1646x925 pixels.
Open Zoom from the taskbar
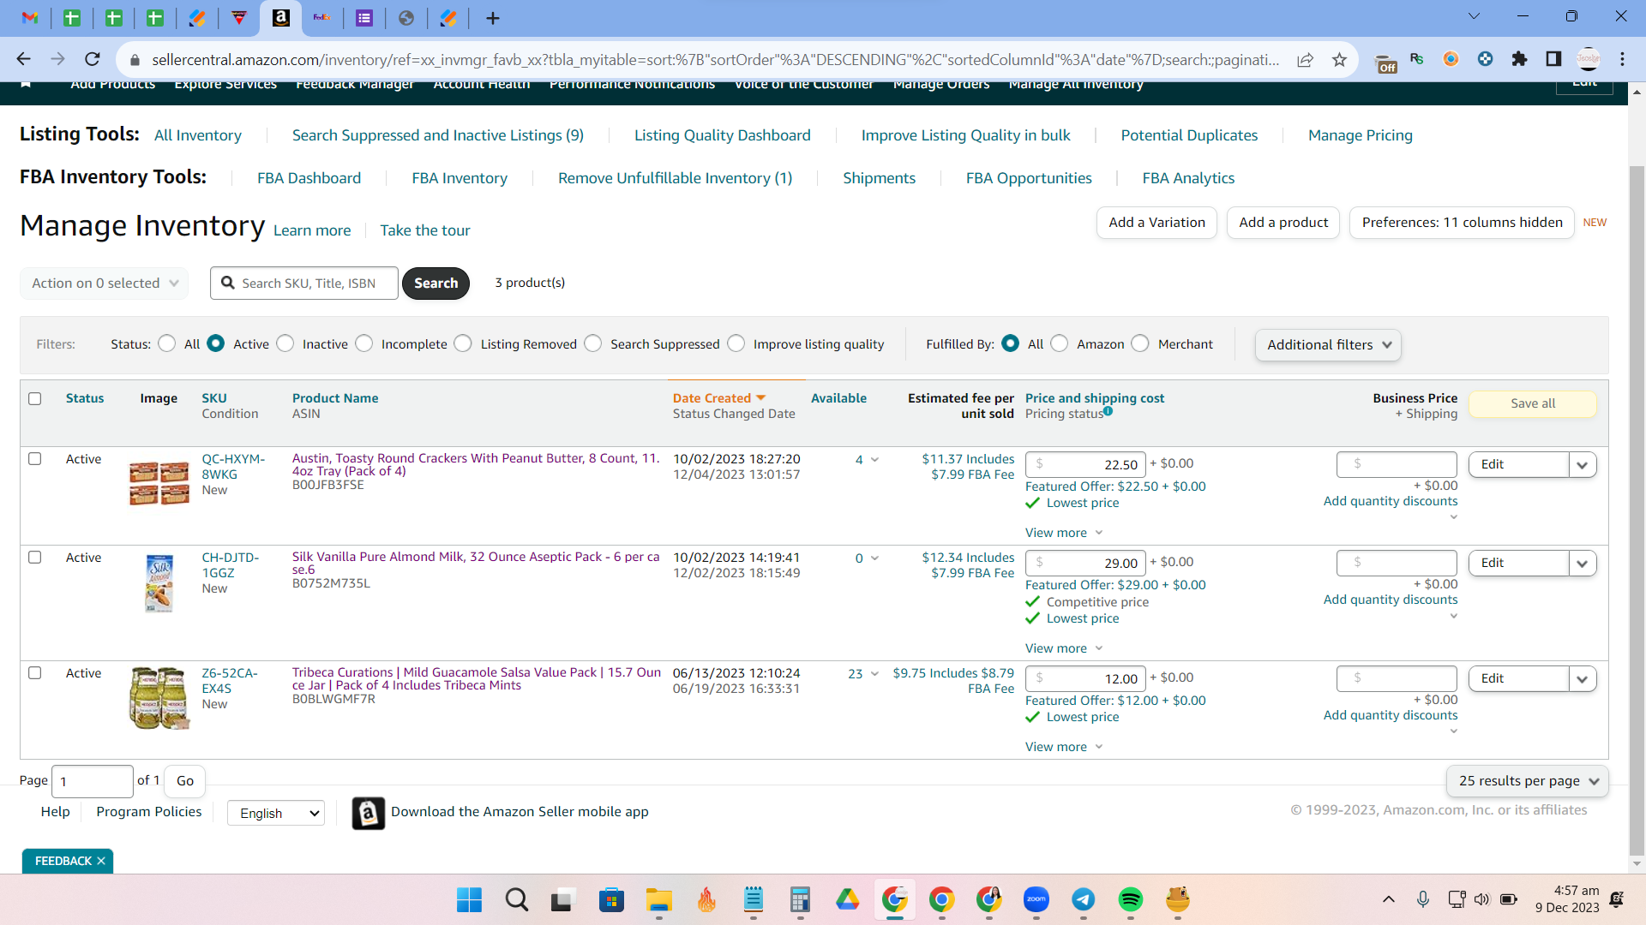pyautogui.click(x=1036, y=899)
